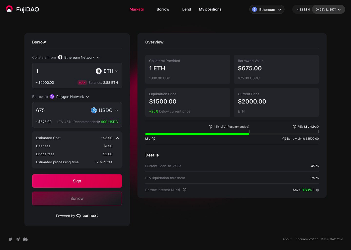This screenshot has width=351, height=250.
Task: Open the Telegram link icon
Action: [x=18, y=239]
